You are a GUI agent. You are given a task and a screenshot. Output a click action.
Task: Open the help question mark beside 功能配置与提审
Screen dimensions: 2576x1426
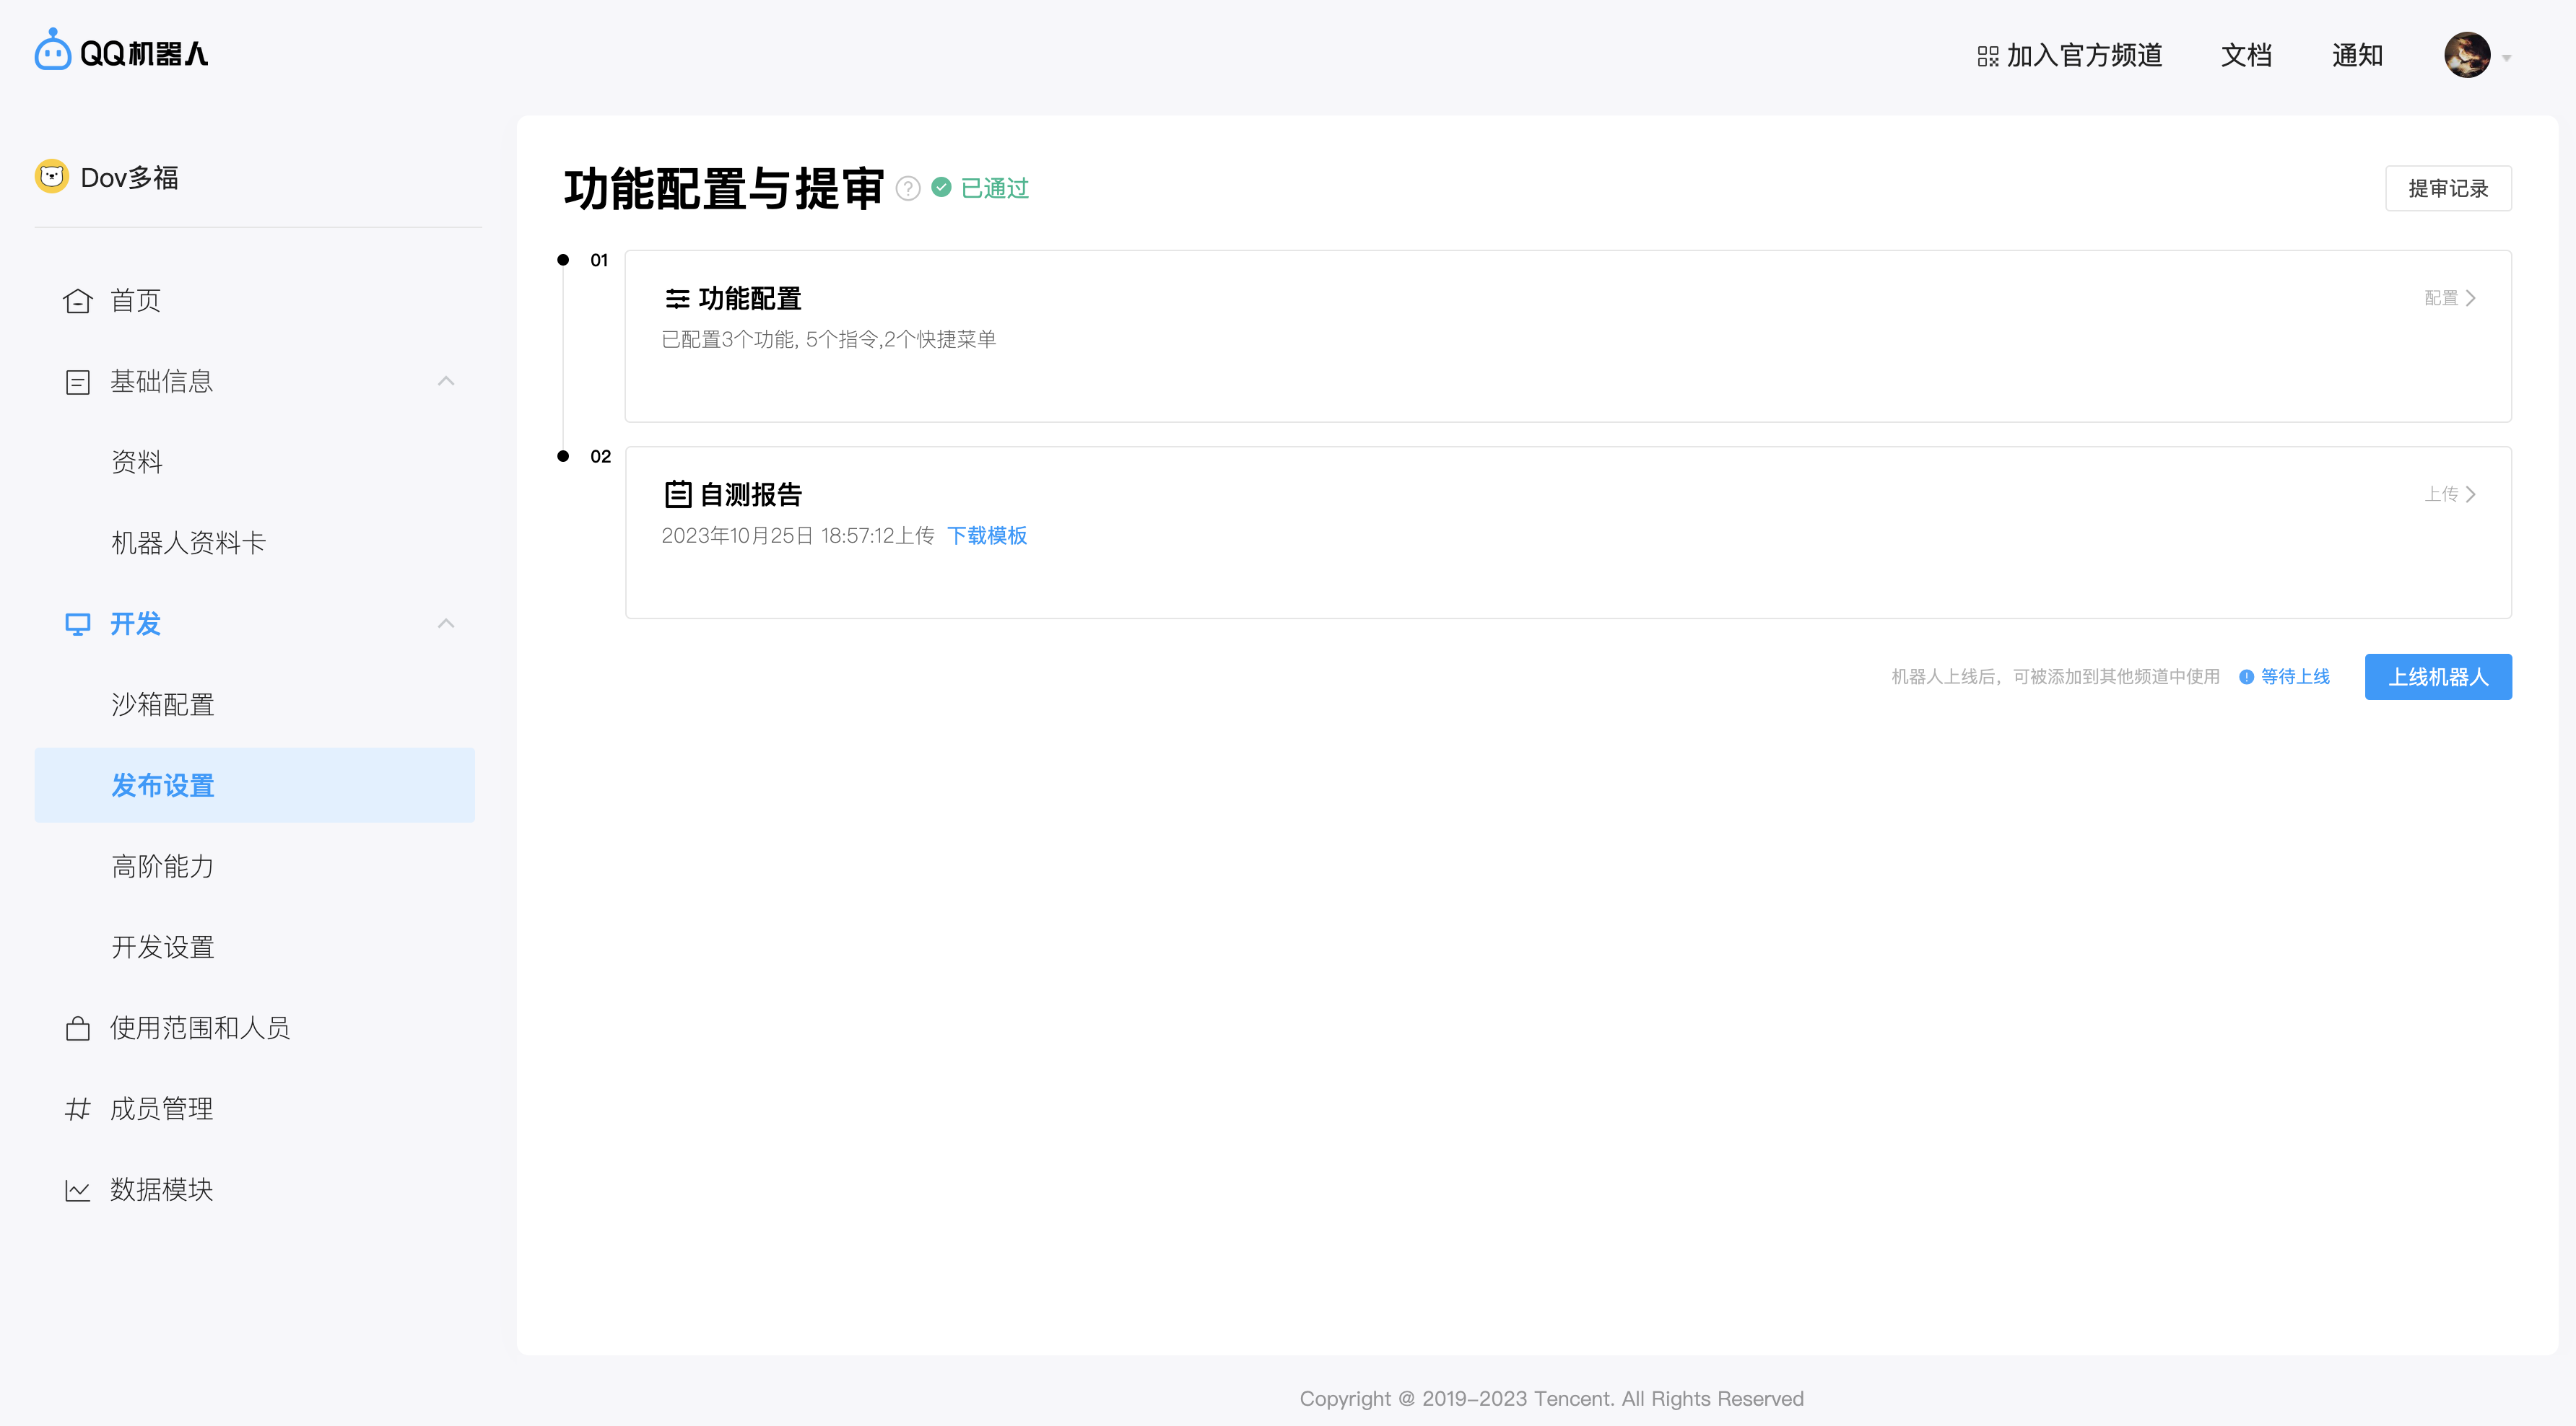[908, 188]
